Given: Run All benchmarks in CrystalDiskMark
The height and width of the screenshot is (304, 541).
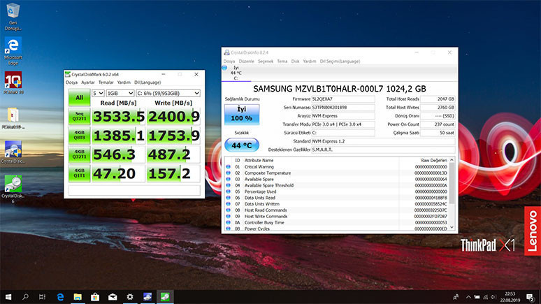Looking at the screenshot, I should coord(80,97).
